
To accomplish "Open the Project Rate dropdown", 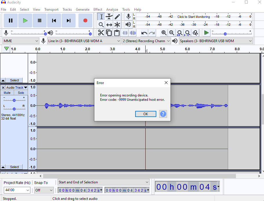I will point(16,190).
